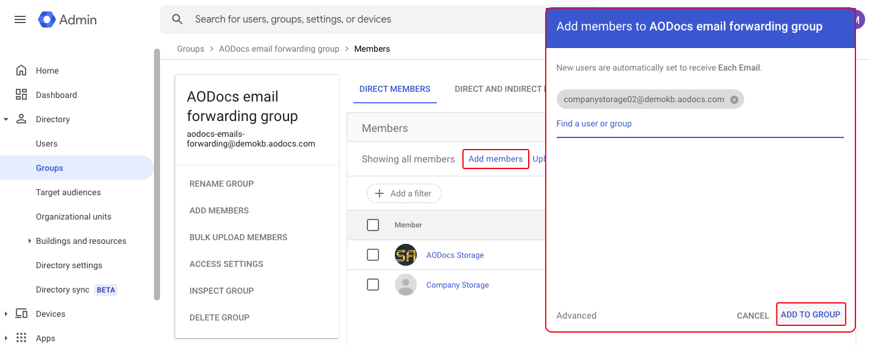Click the Add members link above the table
The image size is (870, 346).
click(x=495, y=159)
